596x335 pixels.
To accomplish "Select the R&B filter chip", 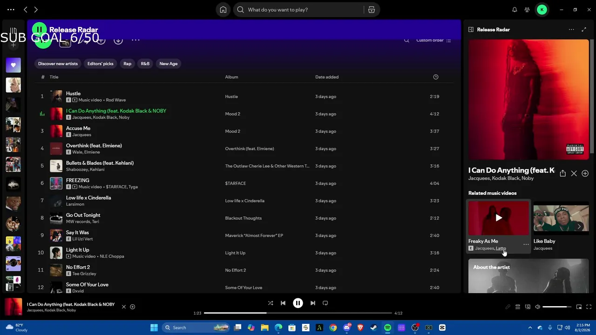I will [145, 64].
